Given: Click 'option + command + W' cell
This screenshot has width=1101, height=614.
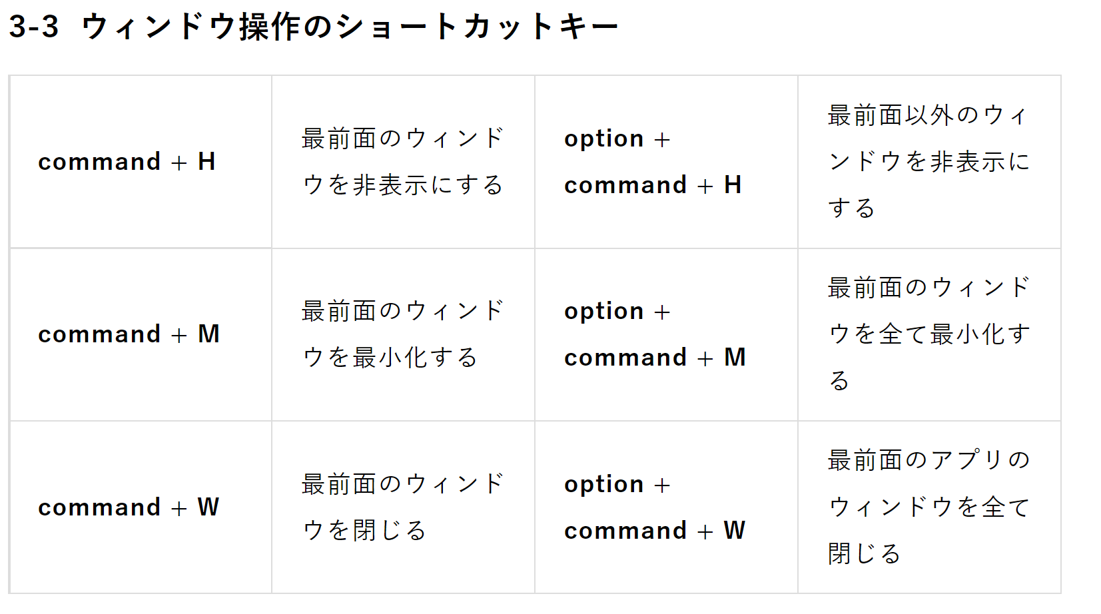Looking at the screenshot, I should pyautogui.click(x=655, y=507).
